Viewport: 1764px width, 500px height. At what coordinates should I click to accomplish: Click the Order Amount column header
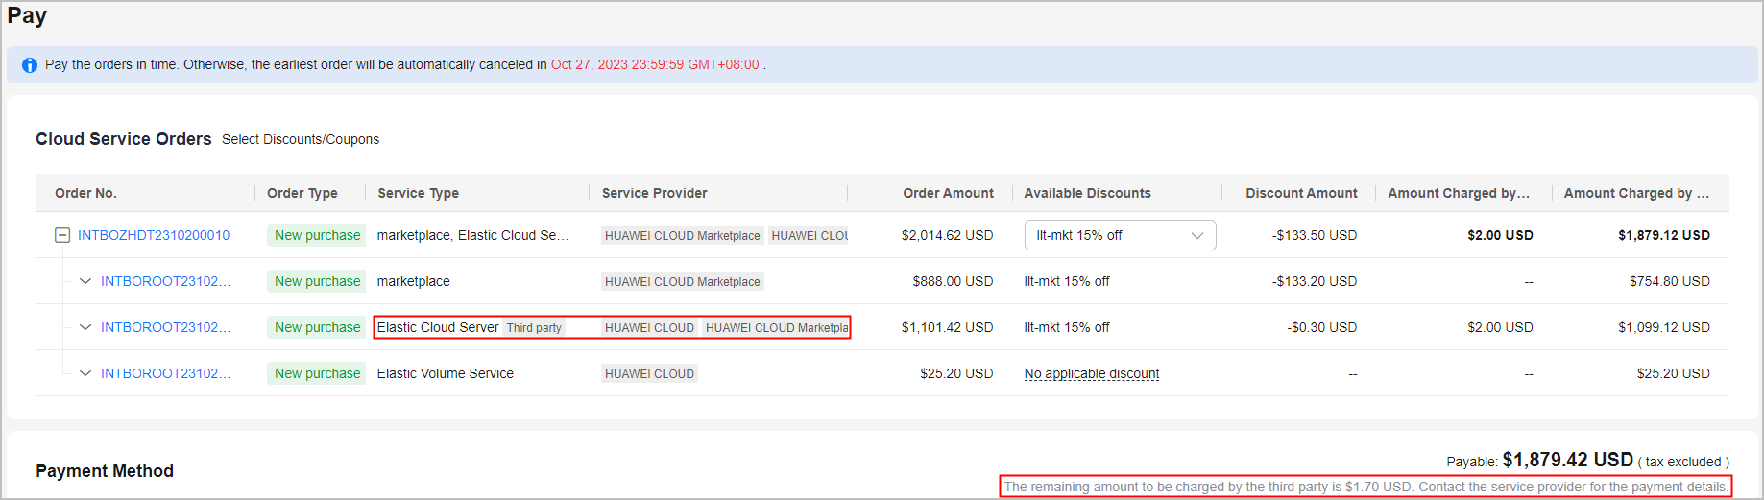[x=948, y=193]
